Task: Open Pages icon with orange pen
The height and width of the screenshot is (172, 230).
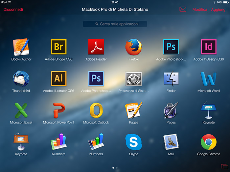Action: point(134,110)
